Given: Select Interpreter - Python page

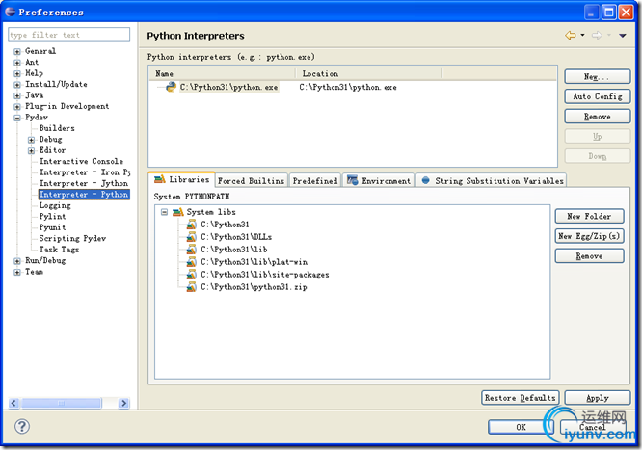Looking at the screenshot, I should (84, 195).
